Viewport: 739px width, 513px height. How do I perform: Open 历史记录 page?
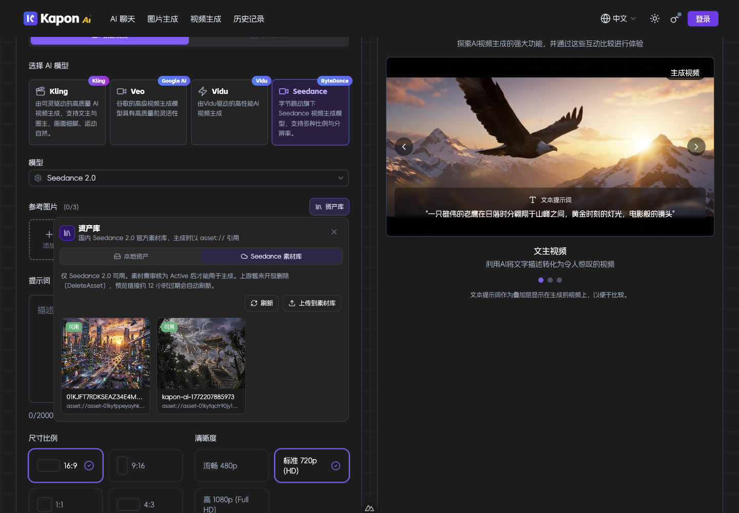click(x=249, y=19)
